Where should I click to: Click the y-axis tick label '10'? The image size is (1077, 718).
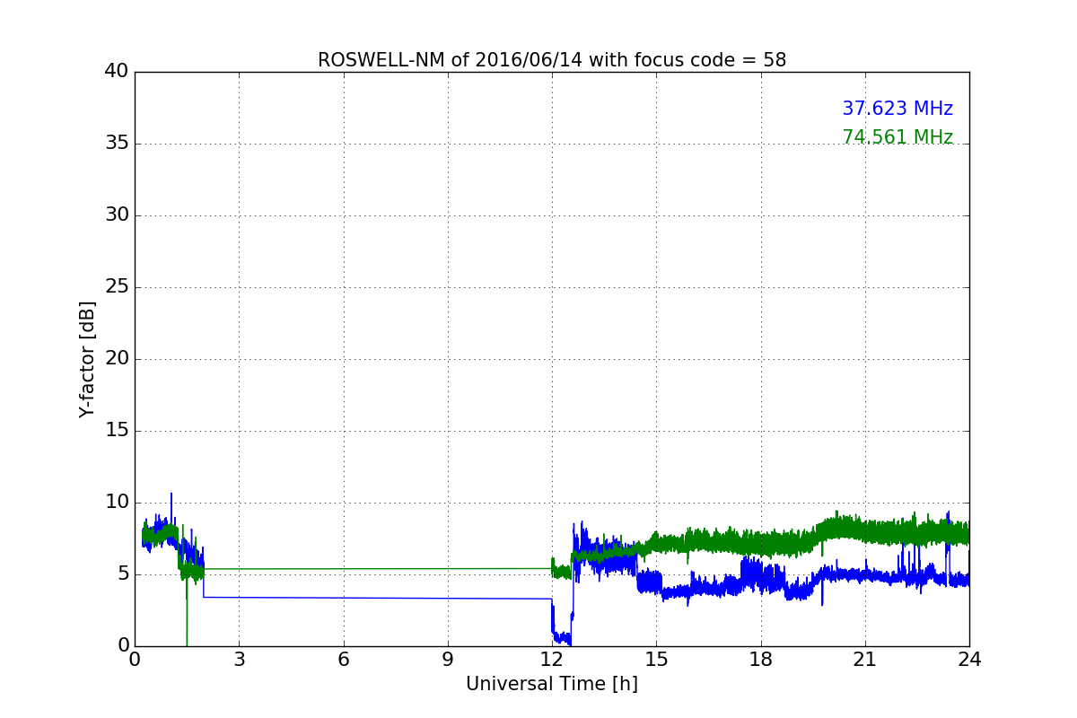(118, 503)
